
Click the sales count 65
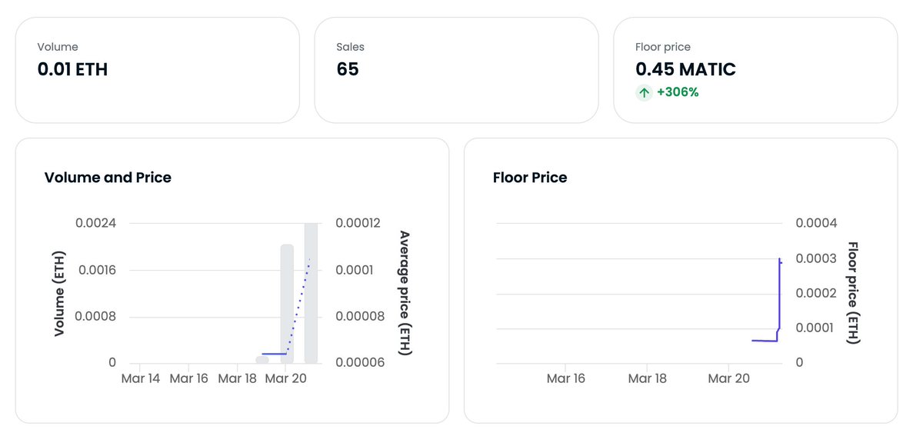tap(348, 69)
